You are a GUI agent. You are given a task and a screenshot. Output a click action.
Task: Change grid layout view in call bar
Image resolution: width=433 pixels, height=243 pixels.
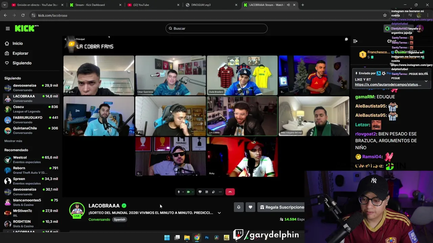click(x=207, y=192)
